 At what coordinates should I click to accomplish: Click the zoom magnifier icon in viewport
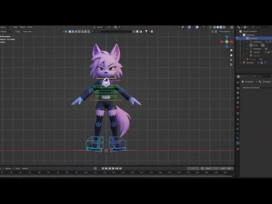pos(231,50)
